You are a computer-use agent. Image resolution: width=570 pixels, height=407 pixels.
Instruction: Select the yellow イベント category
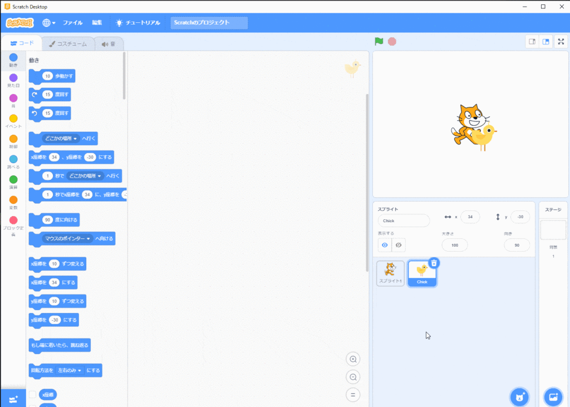click(x=13, y=121)
